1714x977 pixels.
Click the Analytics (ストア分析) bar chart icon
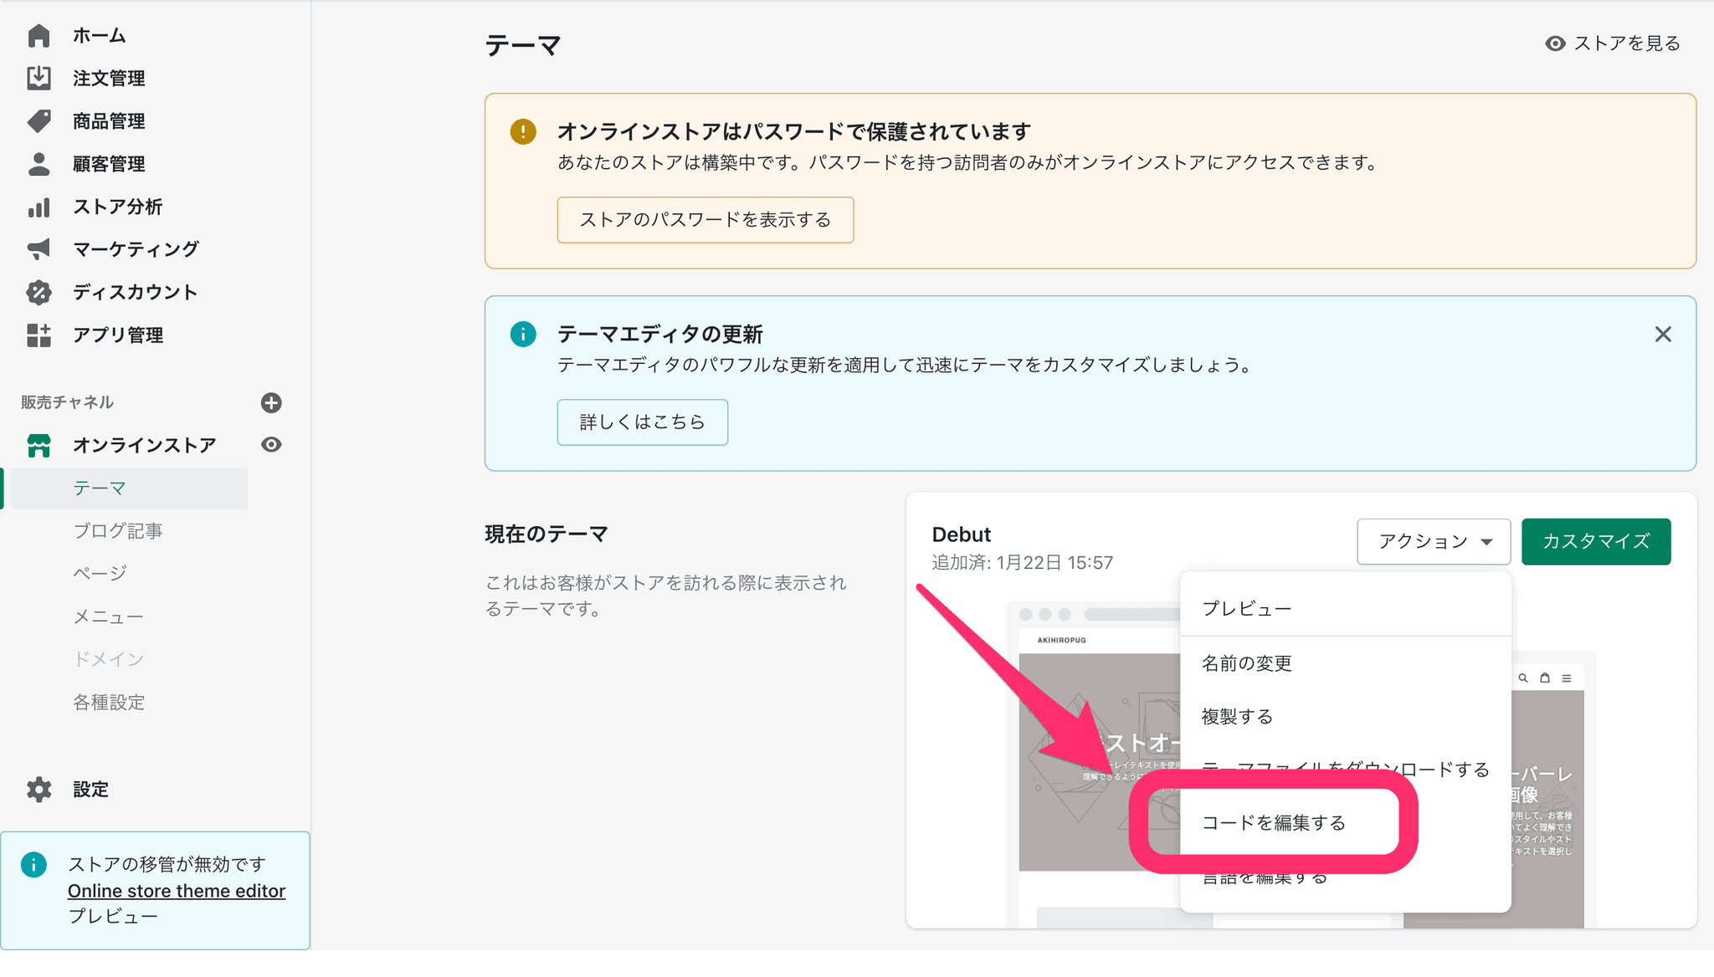(x=38, y=207)
